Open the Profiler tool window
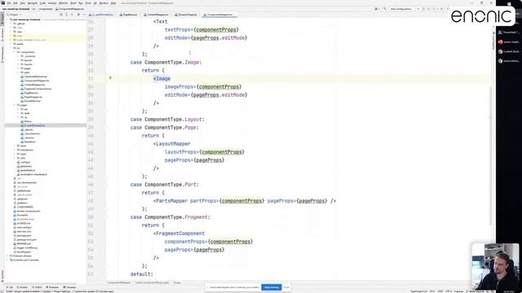Image resolution: width=522 pixels, height=293 pixels. (x=22, y=287)
